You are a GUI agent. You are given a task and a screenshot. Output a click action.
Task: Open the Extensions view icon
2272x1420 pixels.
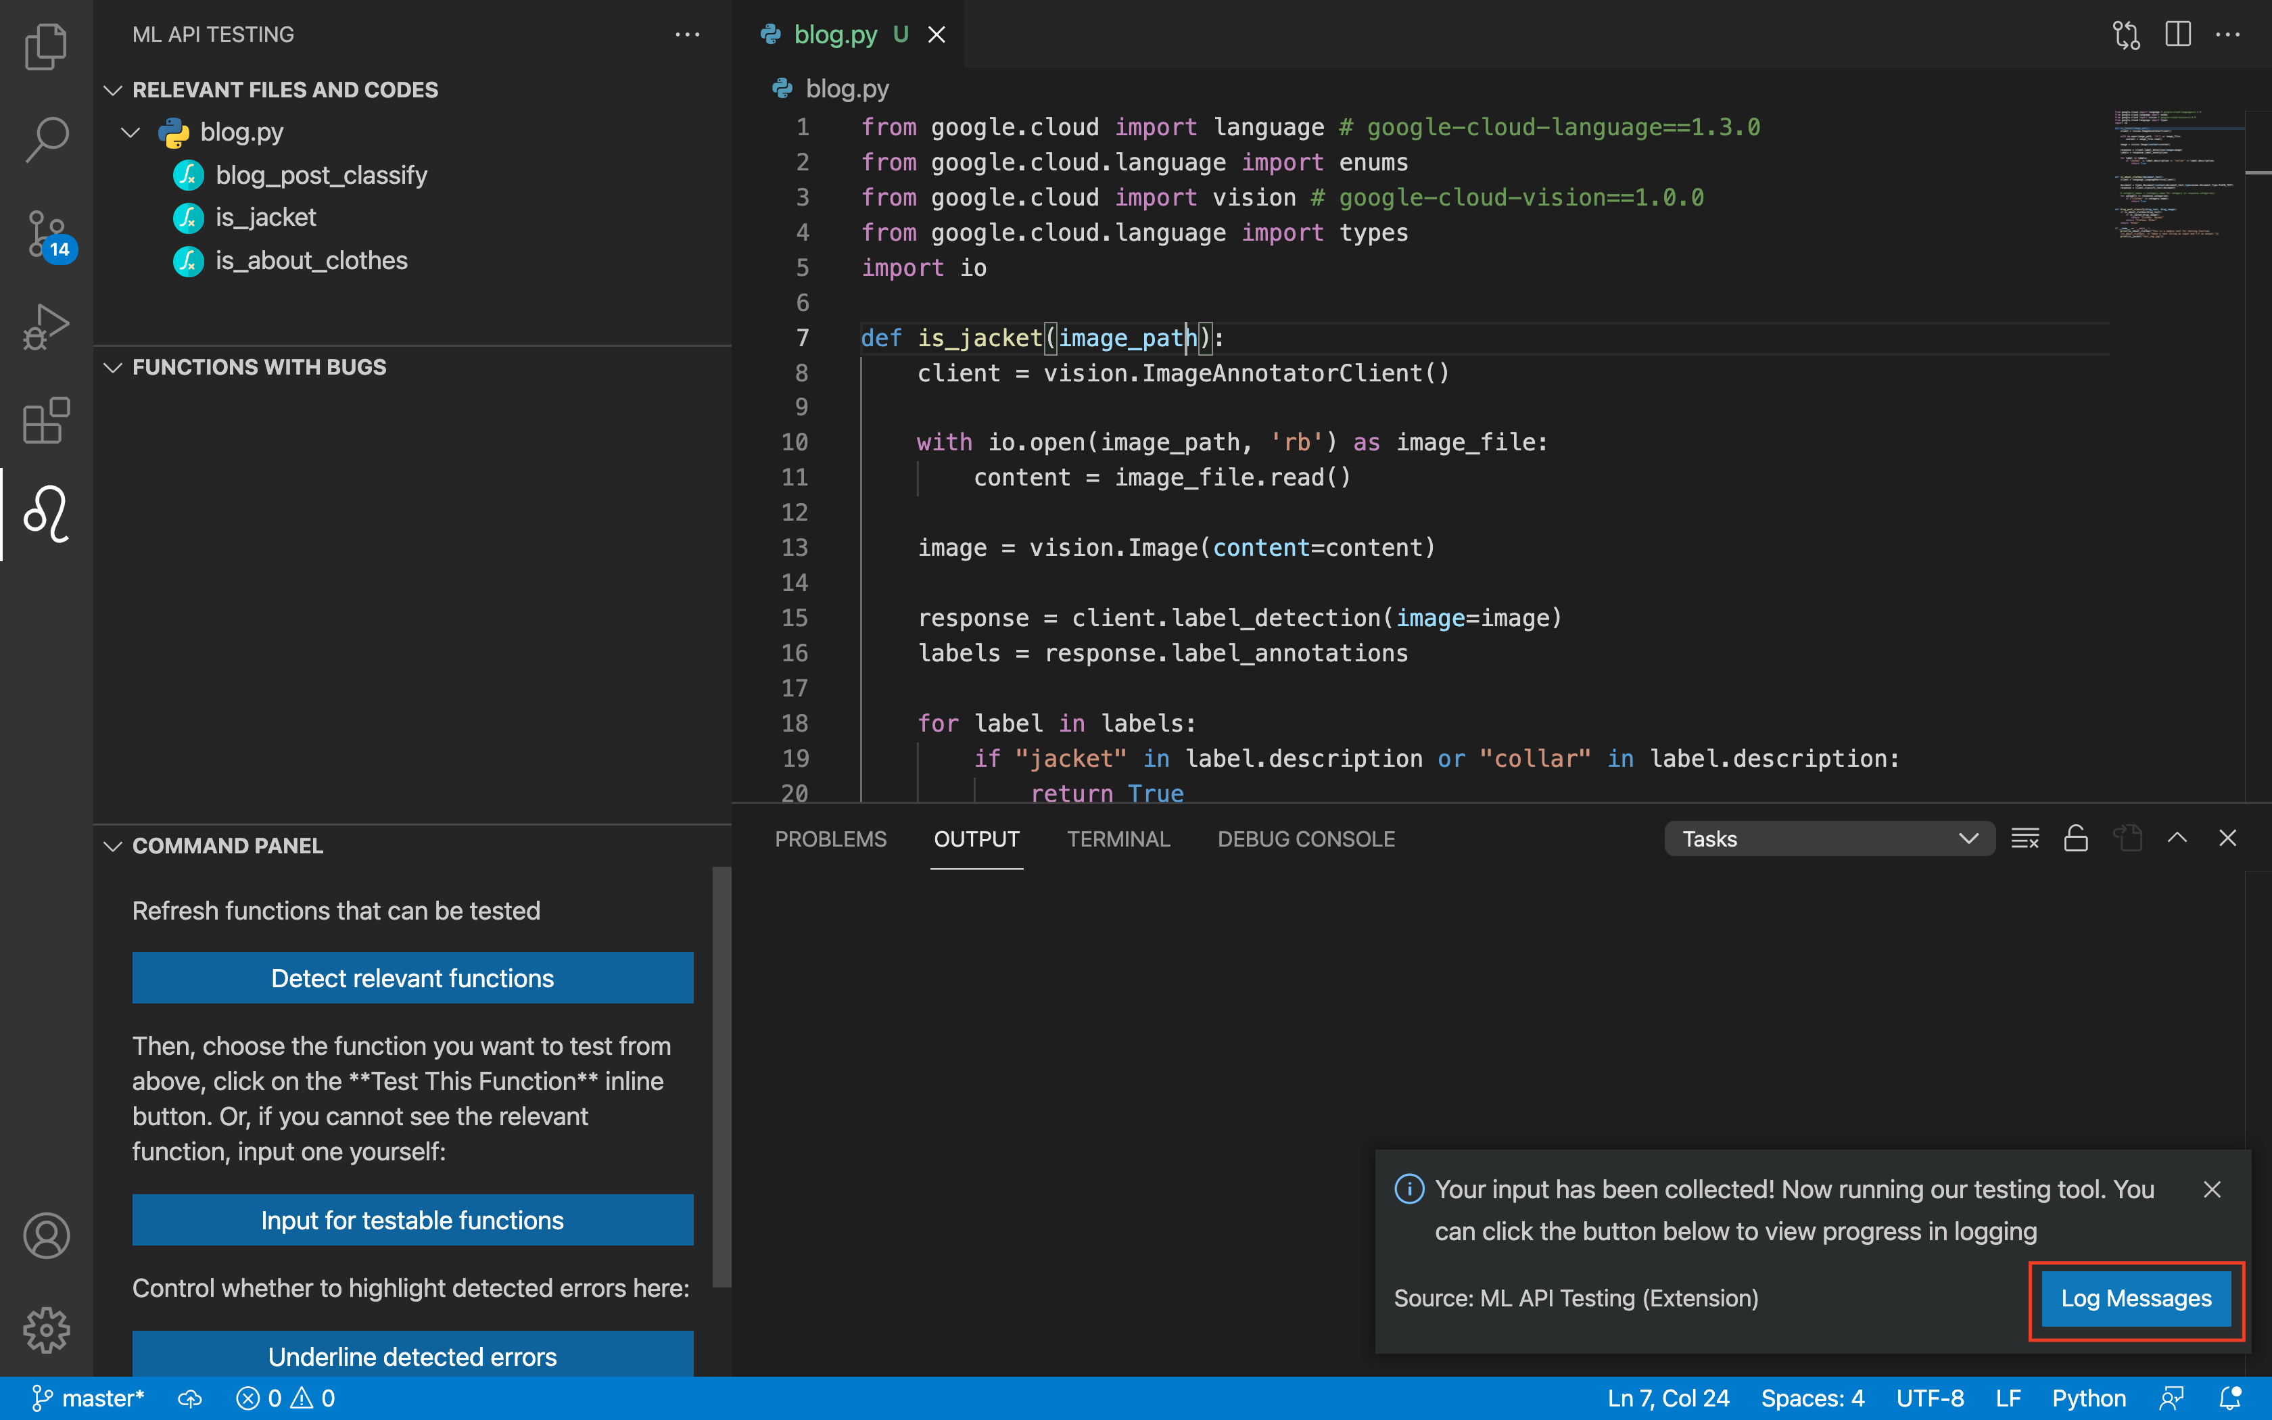[45, 421]
